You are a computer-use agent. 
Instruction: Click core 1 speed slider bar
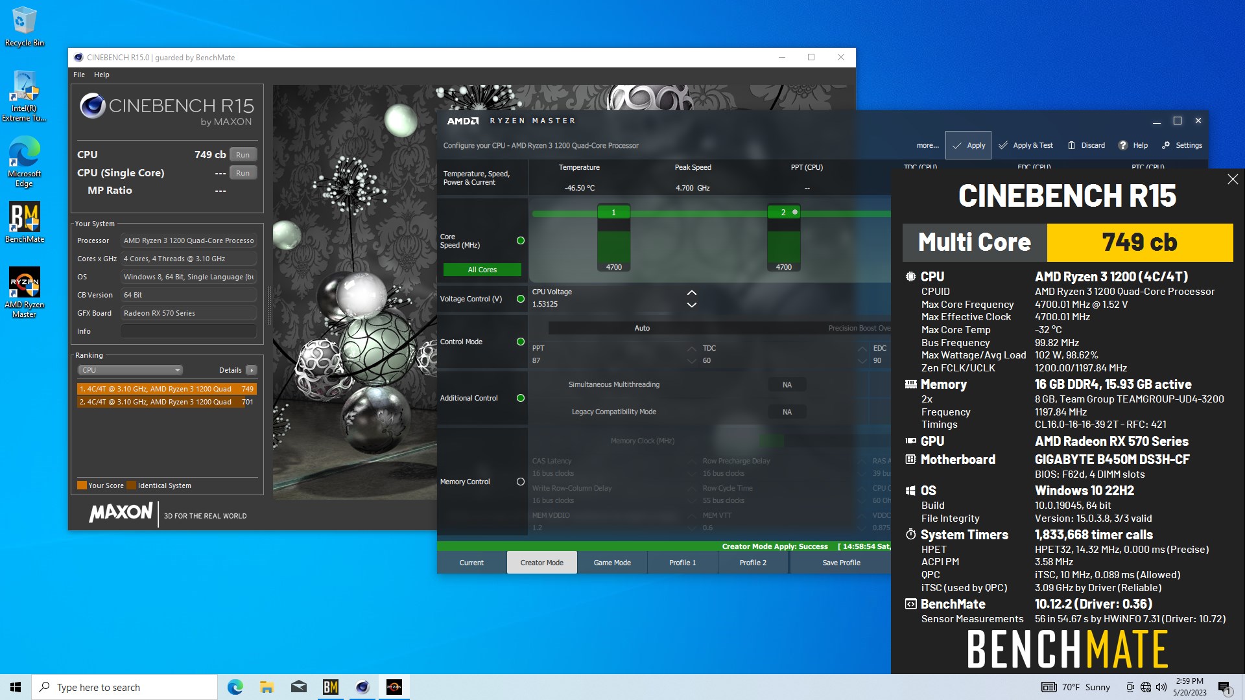pyautogui.click(x=613, y=238)
